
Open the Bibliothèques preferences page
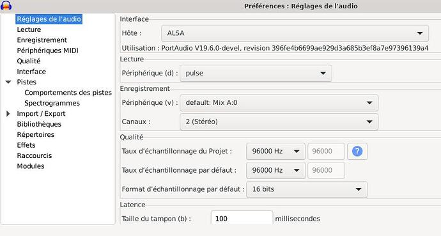(39, 124)
